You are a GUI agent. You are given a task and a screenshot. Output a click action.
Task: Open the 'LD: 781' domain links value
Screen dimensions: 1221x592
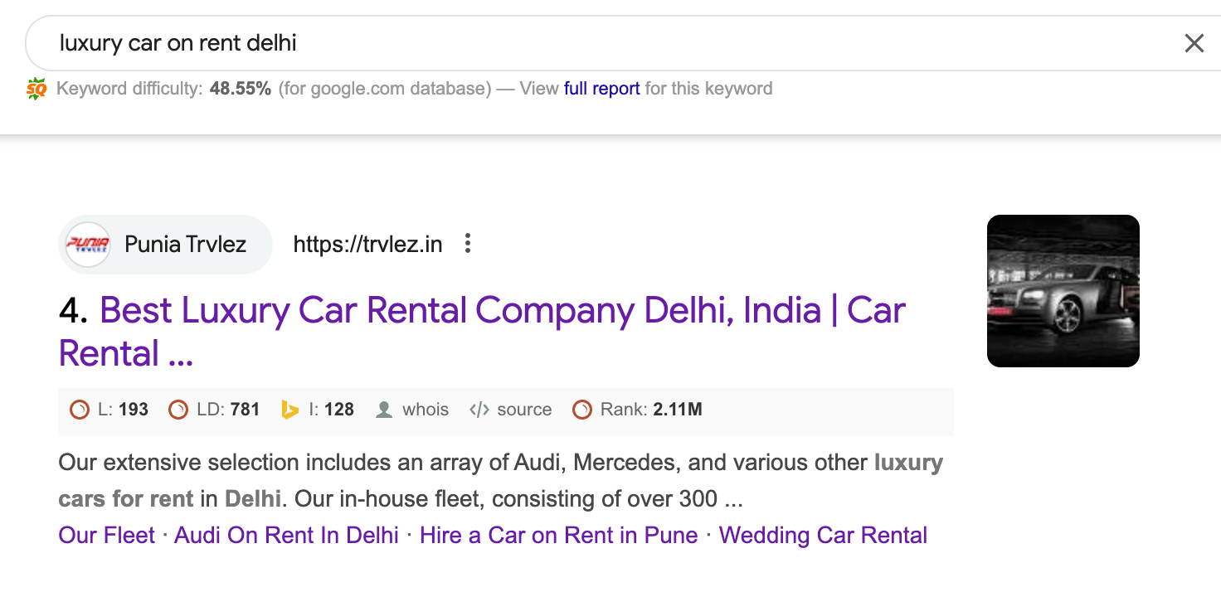pos(228,410)
